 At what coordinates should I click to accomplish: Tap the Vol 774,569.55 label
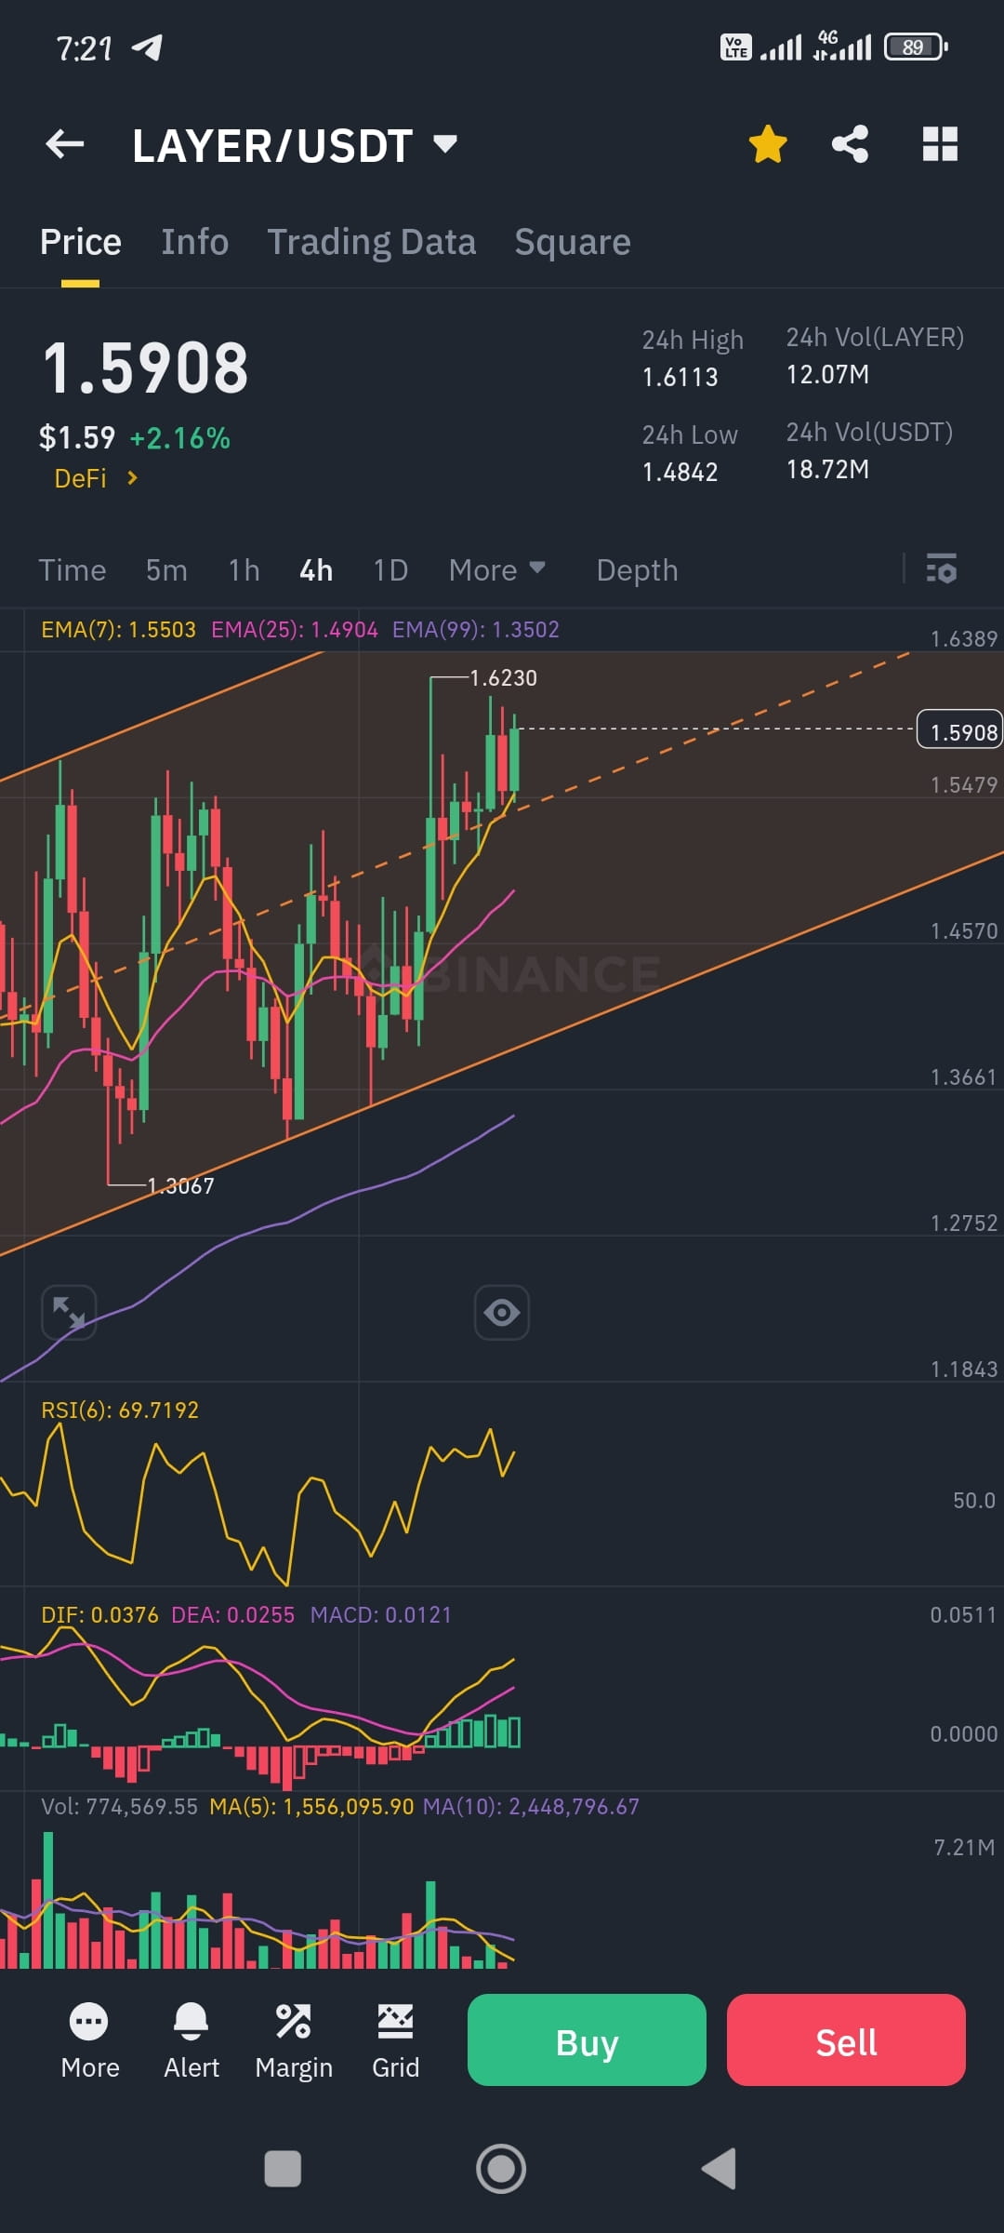119,1807
